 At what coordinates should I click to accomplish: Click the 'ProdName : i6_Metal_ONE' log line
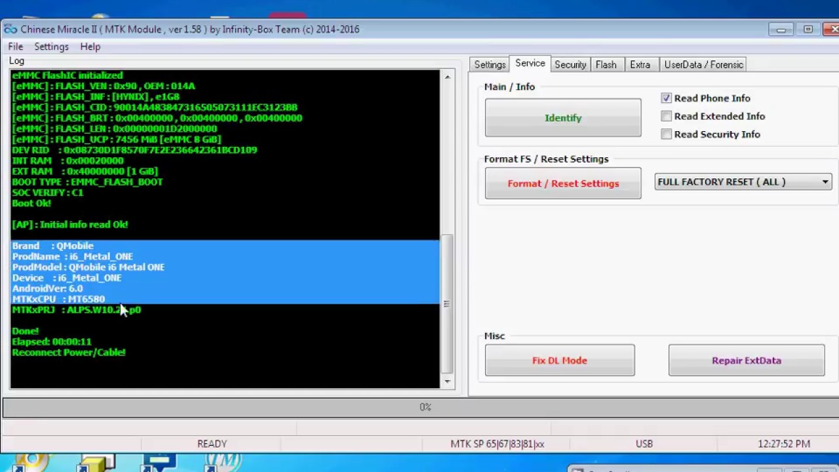(73, 256)
